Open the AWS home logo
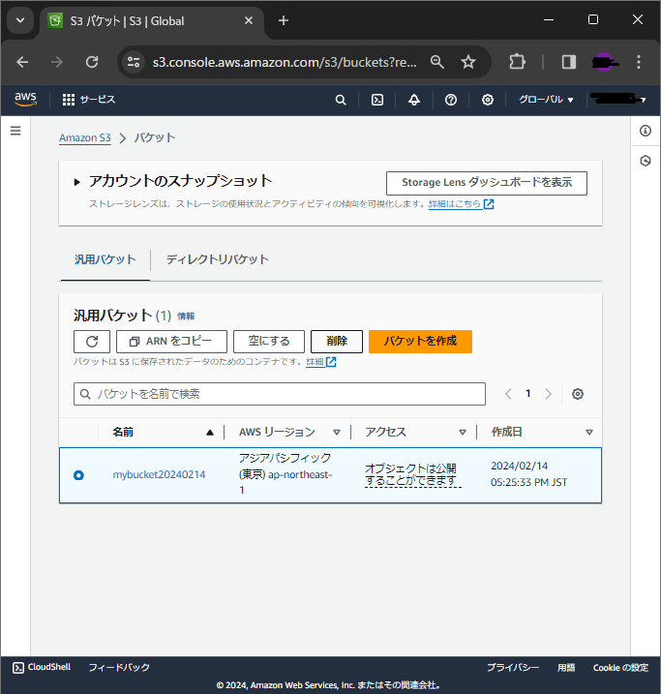Image resolution: width=661 pixels, height=694 pixels. click(25, 99)
